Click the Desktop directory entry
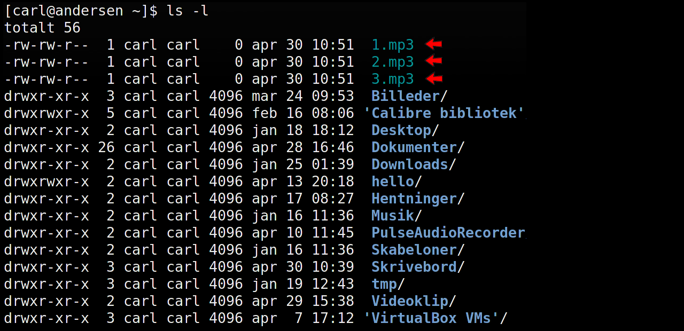Screen dimensions: 684x331 [401, 130]
